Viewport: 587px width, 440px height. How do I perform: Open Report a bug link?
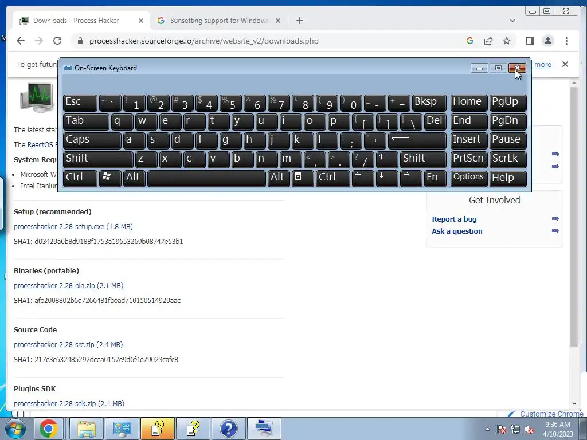(454, 219)
